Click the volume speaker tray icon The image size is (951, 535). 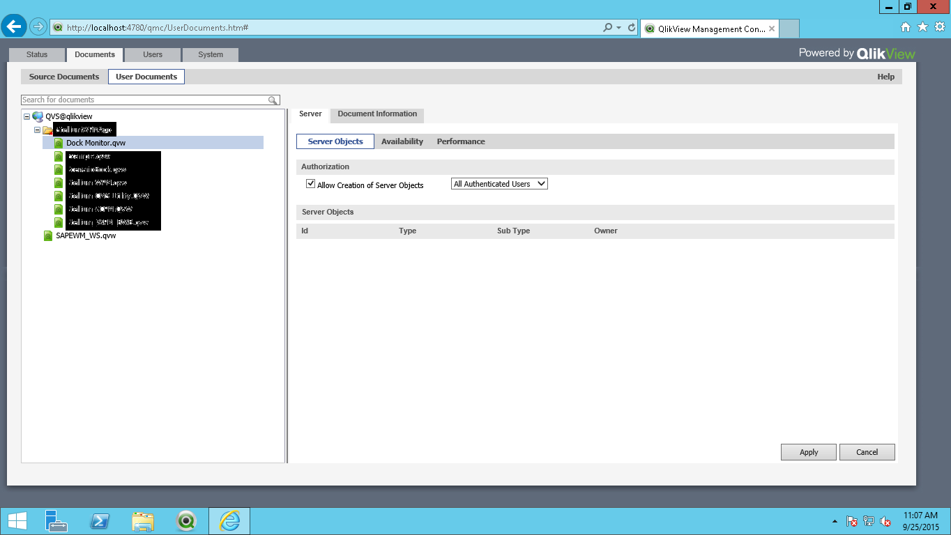pyautogui.click(x=885, y=521)
